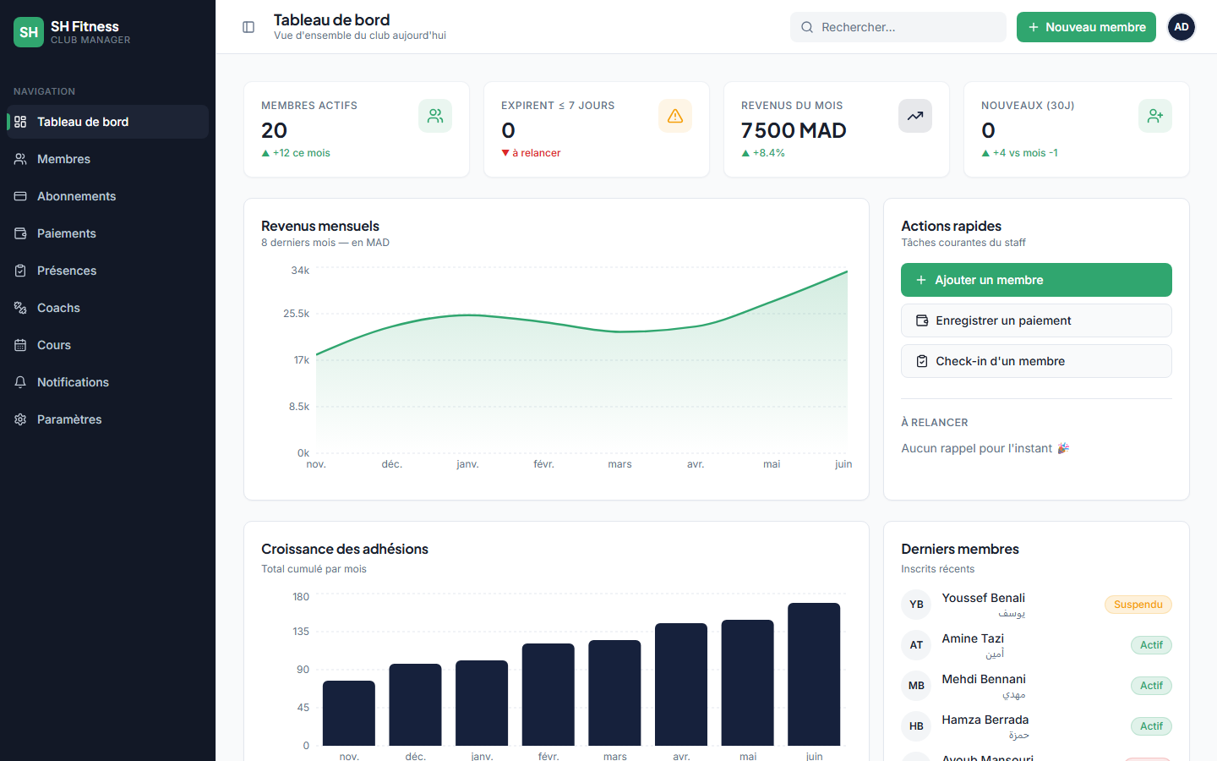Click the 7 500 MAD revenue value
1217x761 pixels.
[794, 130]
